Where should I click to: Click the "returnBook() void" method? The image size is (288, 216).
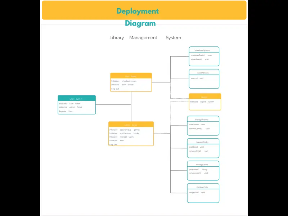pos(200,59)
